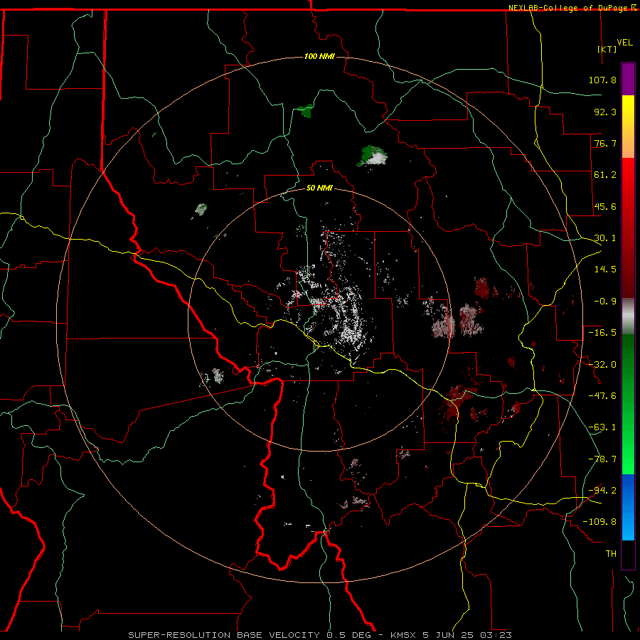This screenshot has height=640, width=640.
Task: Click the KMSX station identifier in caption
Action: 404,635
